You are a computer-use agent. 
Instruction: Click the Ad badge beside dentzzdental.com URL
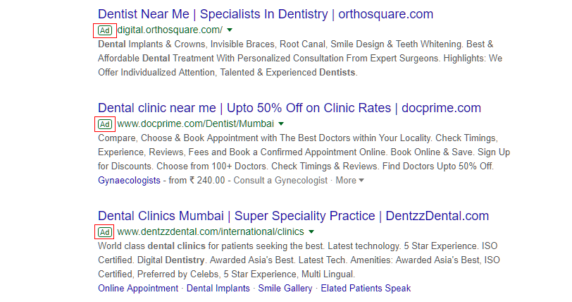click(x=104, y=232)
